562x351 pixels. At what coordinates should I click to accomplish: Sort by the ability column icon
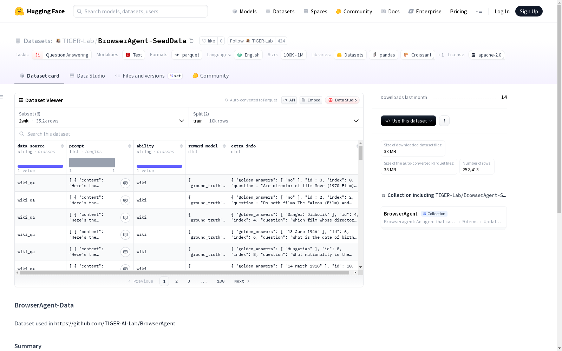pyautogui.click(x=181, y=146)
